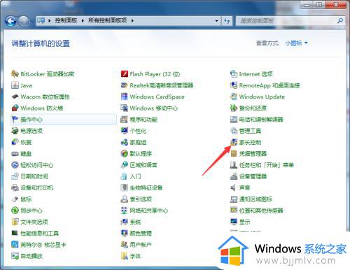350x270 pixels.
Task: Open 家长控制 icon
Action: coord(234,142)
